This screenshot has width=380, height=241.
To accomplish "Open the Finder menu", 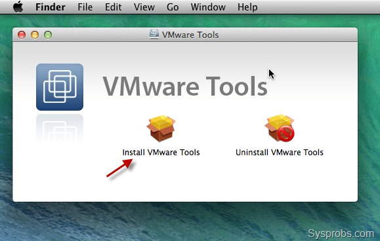I will 51,7.
